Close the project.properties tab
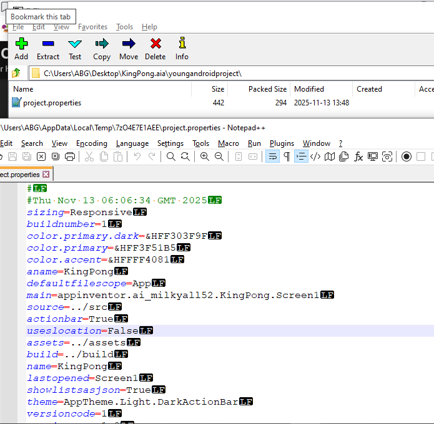The height and width of the screenshot is (424, 434). click(x=47, y=175)
